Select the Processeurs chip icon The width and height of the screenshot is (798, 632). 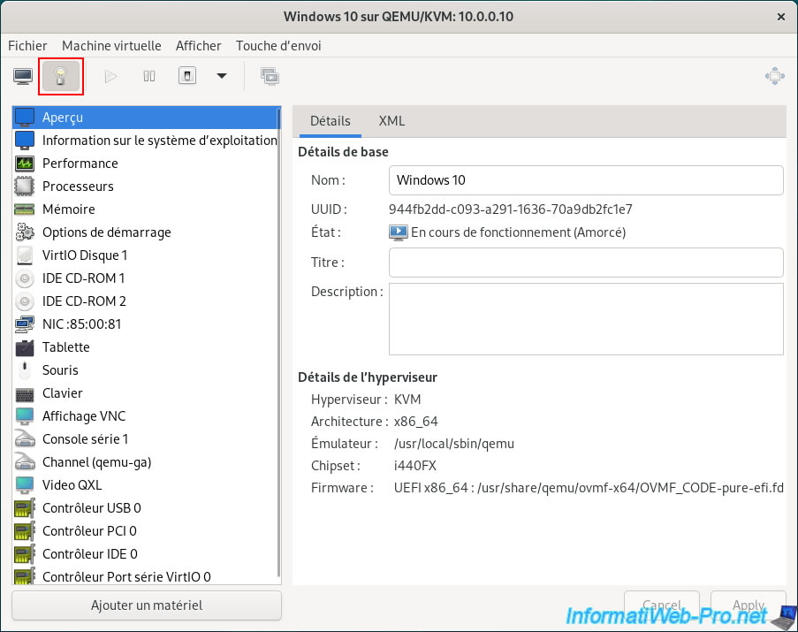[x=25, y=187]
